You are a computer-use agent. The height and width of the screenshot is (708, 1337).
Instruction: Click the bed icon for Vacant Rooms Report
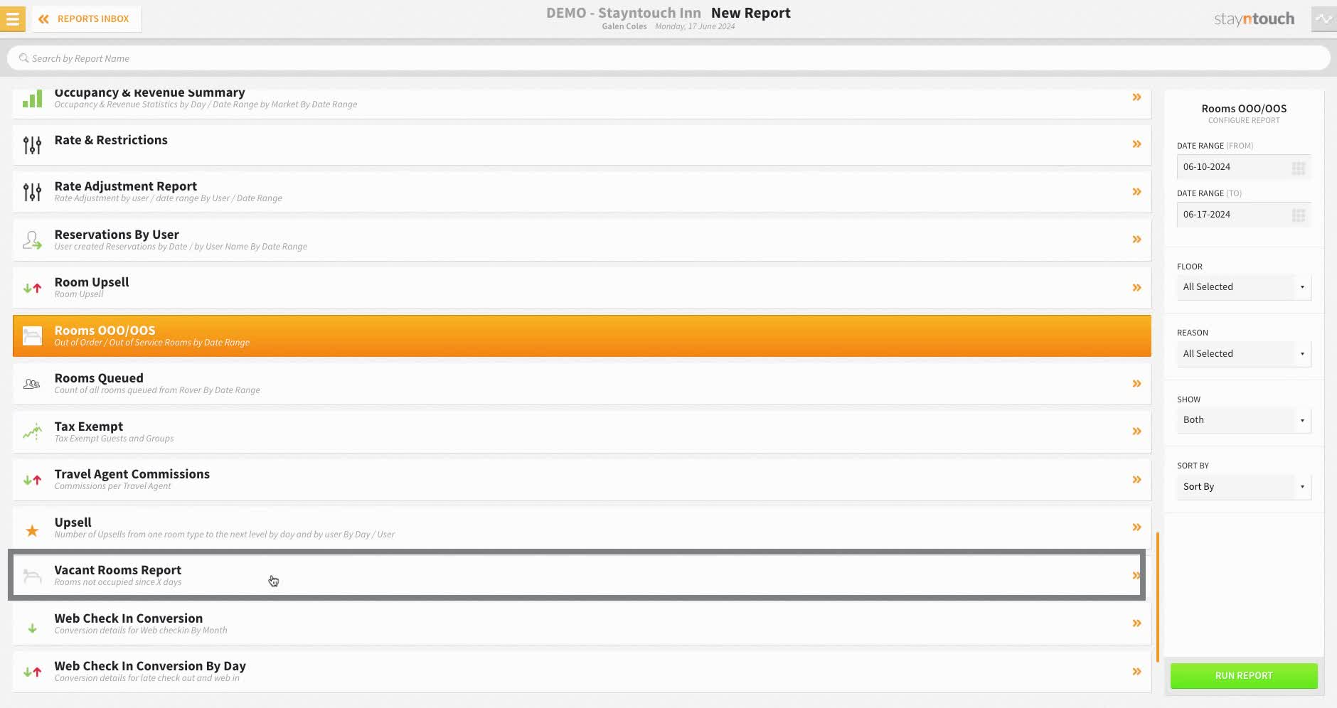pyautogui.click(x=32, y=576)
